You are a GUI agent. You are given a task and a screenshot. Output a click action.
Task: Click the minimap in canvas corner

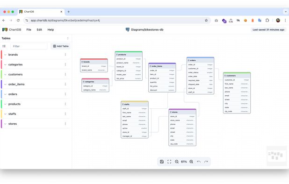[x=276, y=156]
